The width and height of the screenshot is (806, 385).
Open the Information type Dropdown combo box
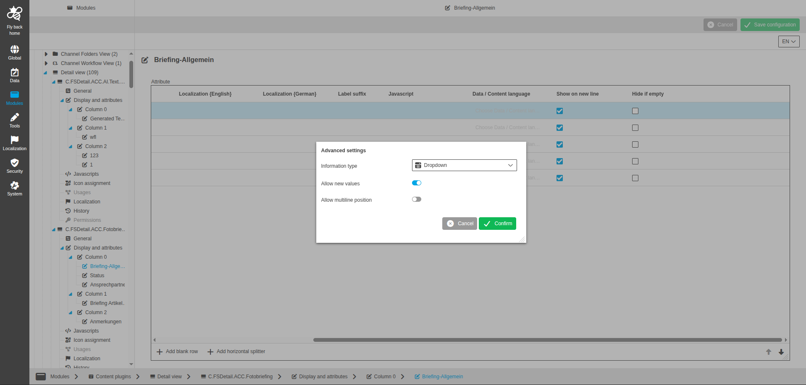click(465, 165)
